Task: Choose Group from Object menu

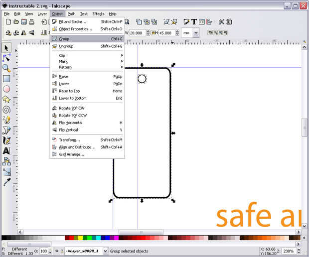Action: pos(87,39)
